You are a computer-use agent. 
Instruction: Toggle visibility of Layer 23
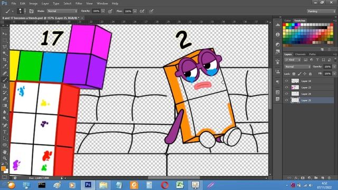286,87
